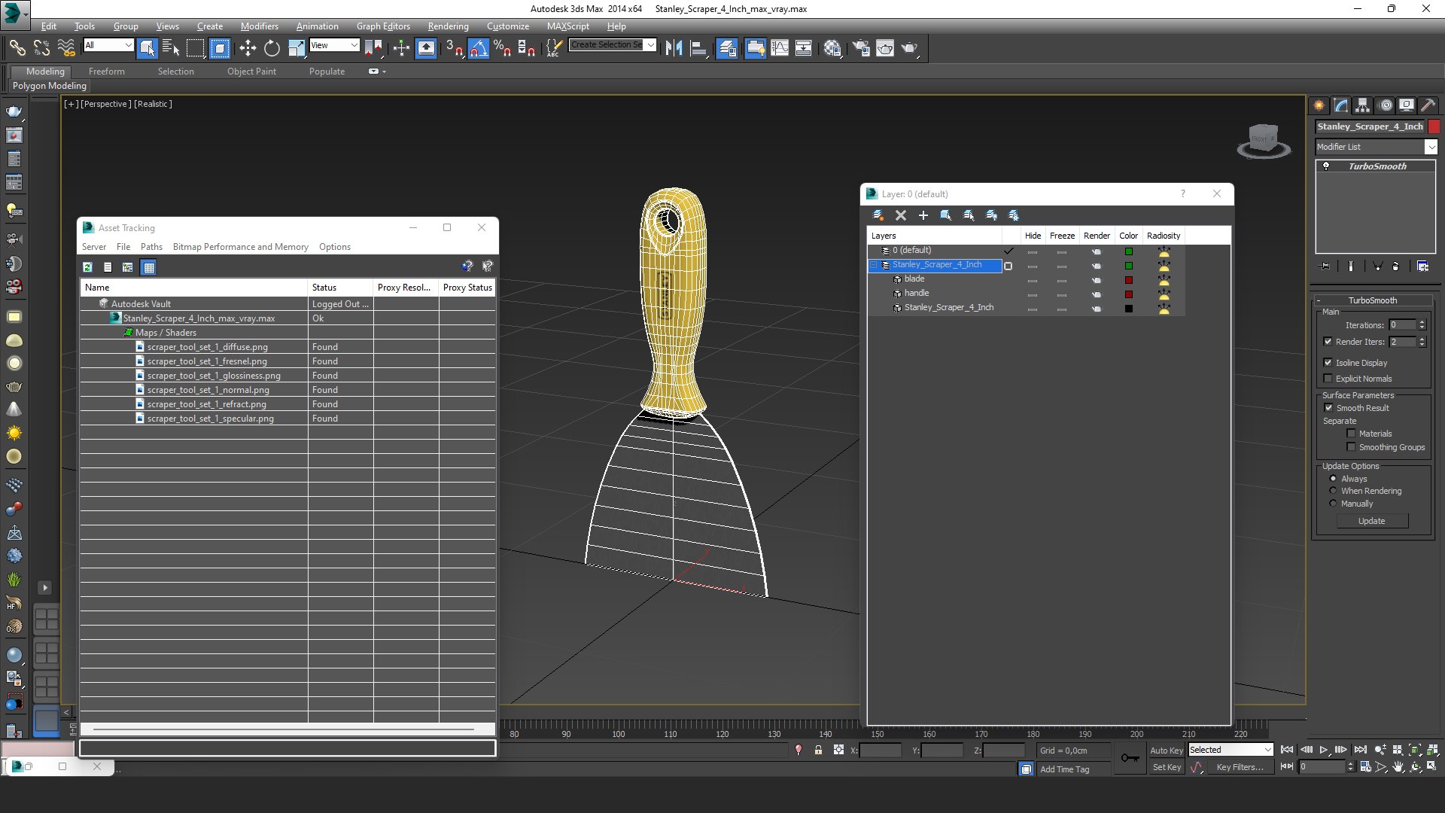This screenshot has width=1445, height=813.
Task: Toggle Isoline Display checkbox
Action: 1328,363
